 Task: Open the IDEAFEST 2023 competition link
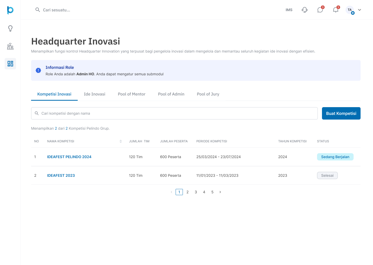[x=61, y=175]
